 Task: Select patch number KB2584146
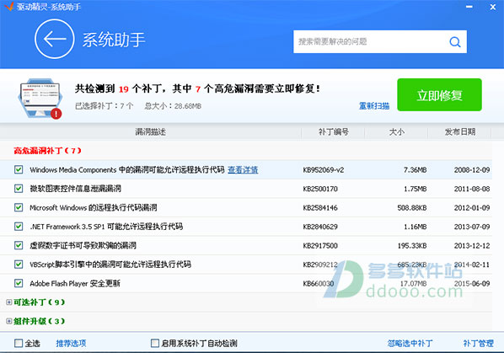click(x=320, y=208)
